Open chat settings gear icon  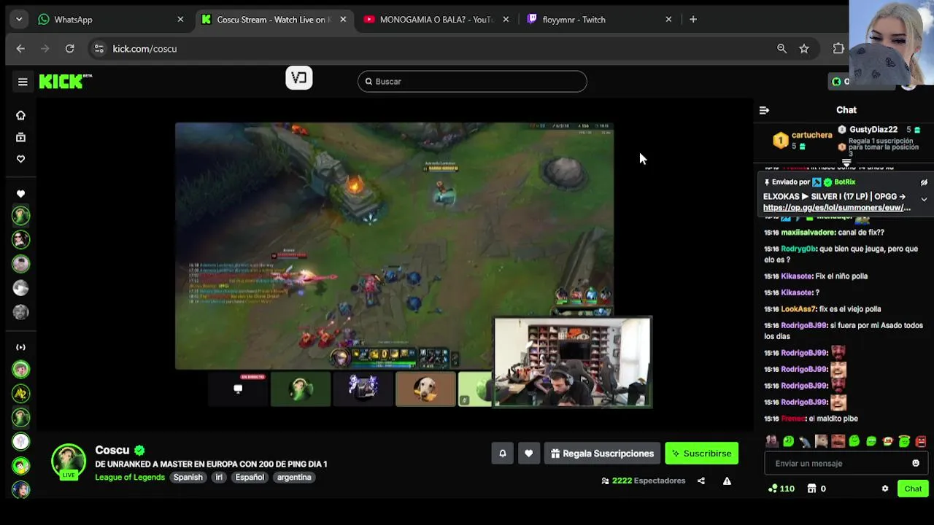point(885,489)
